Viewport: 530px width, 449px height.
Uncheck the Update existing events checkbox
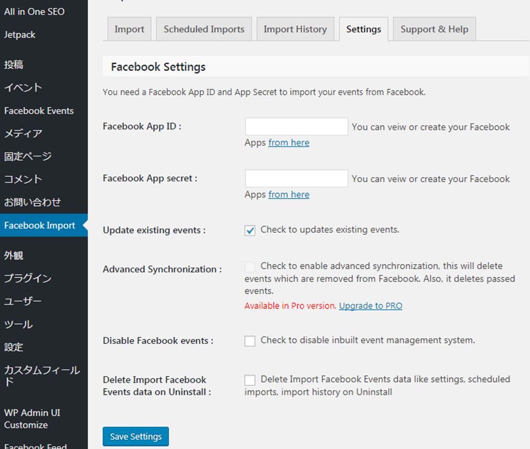(250, 231)
